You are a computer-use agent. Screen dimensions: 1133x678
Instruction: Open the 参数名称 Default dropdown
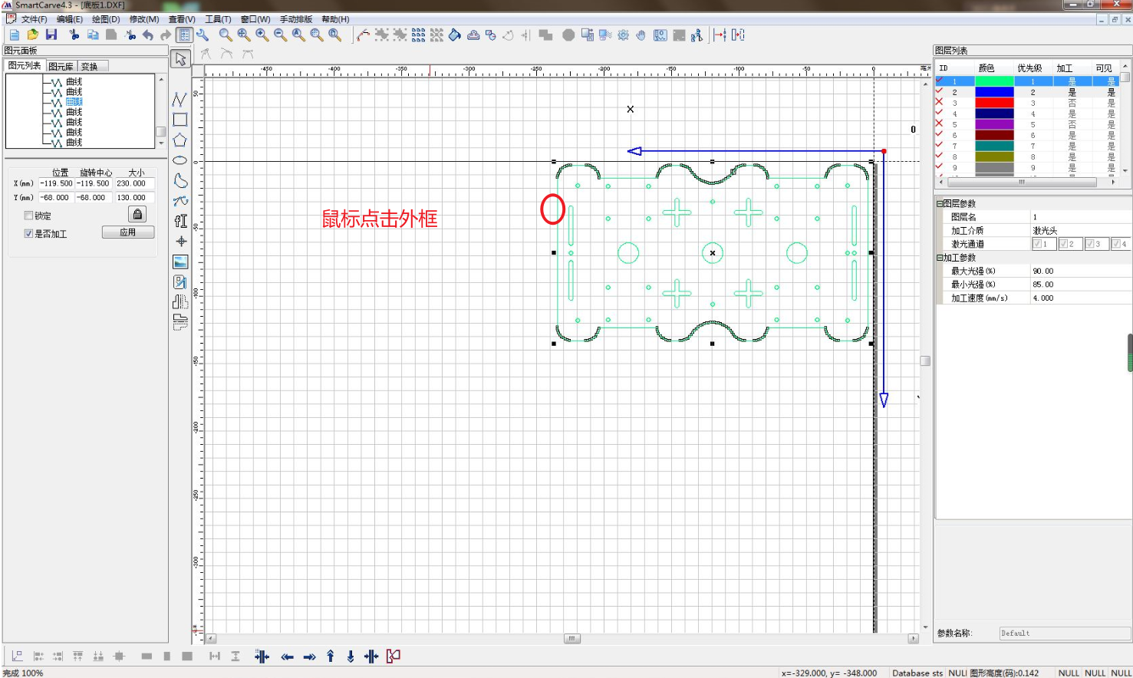point(1064,633)
